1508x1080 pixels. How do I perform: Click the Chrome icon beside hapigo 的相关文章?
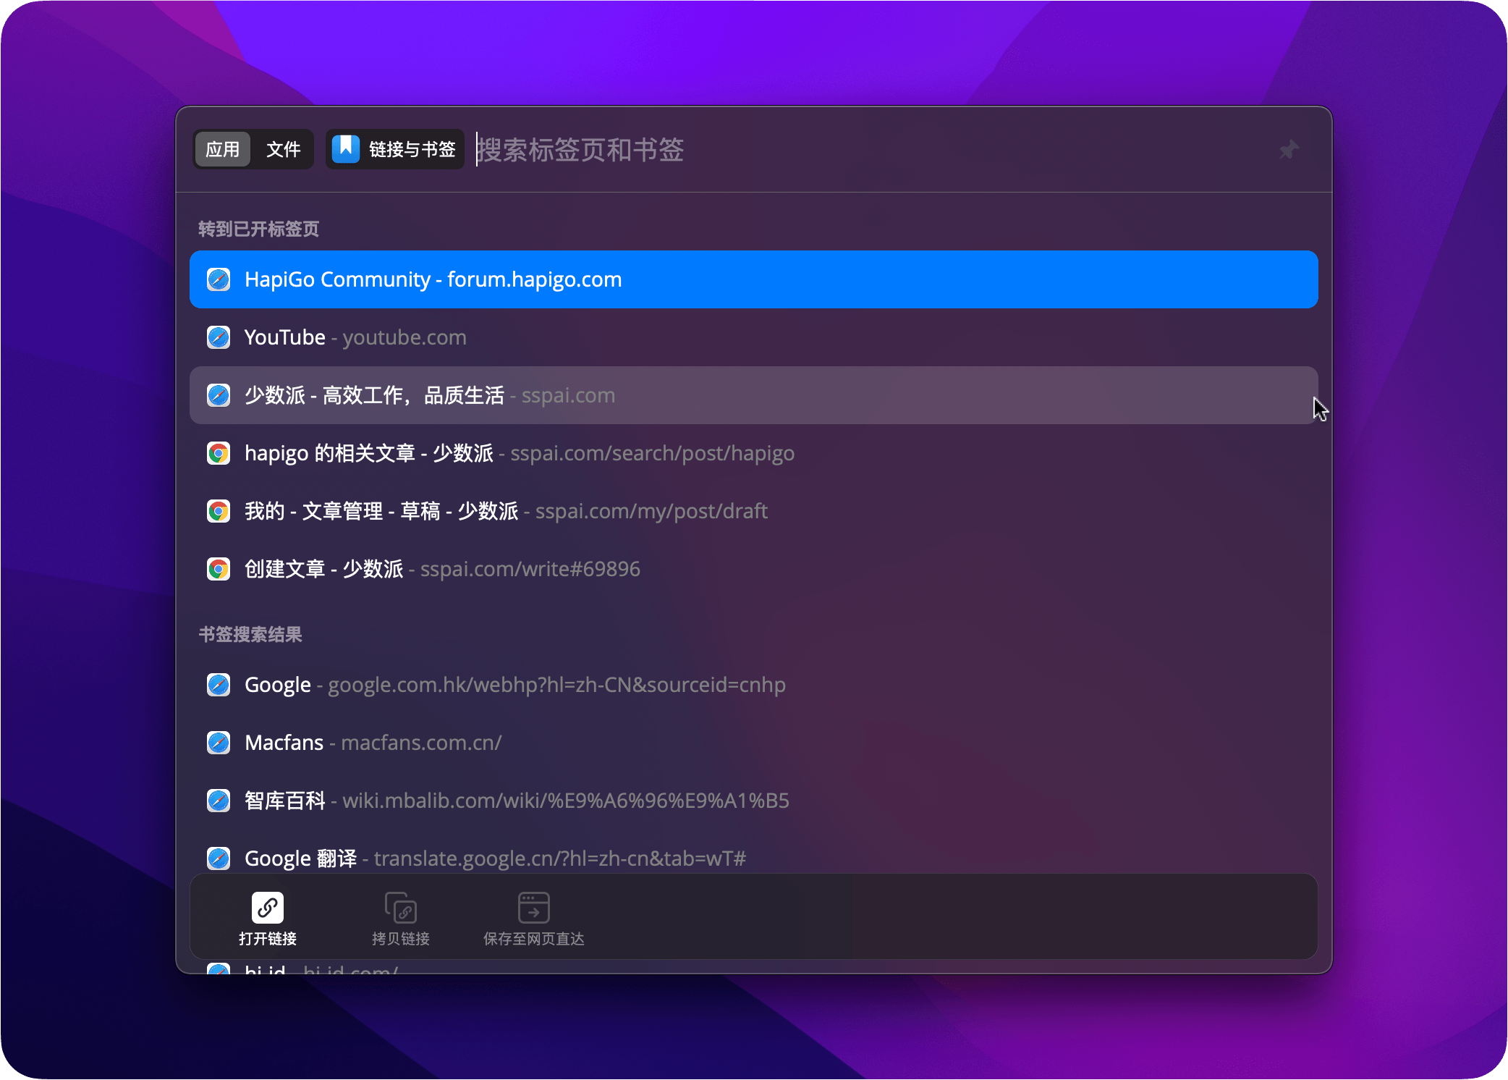218,453
